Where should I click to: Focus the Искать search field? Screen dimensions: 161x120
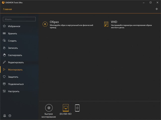click(19, 19)
